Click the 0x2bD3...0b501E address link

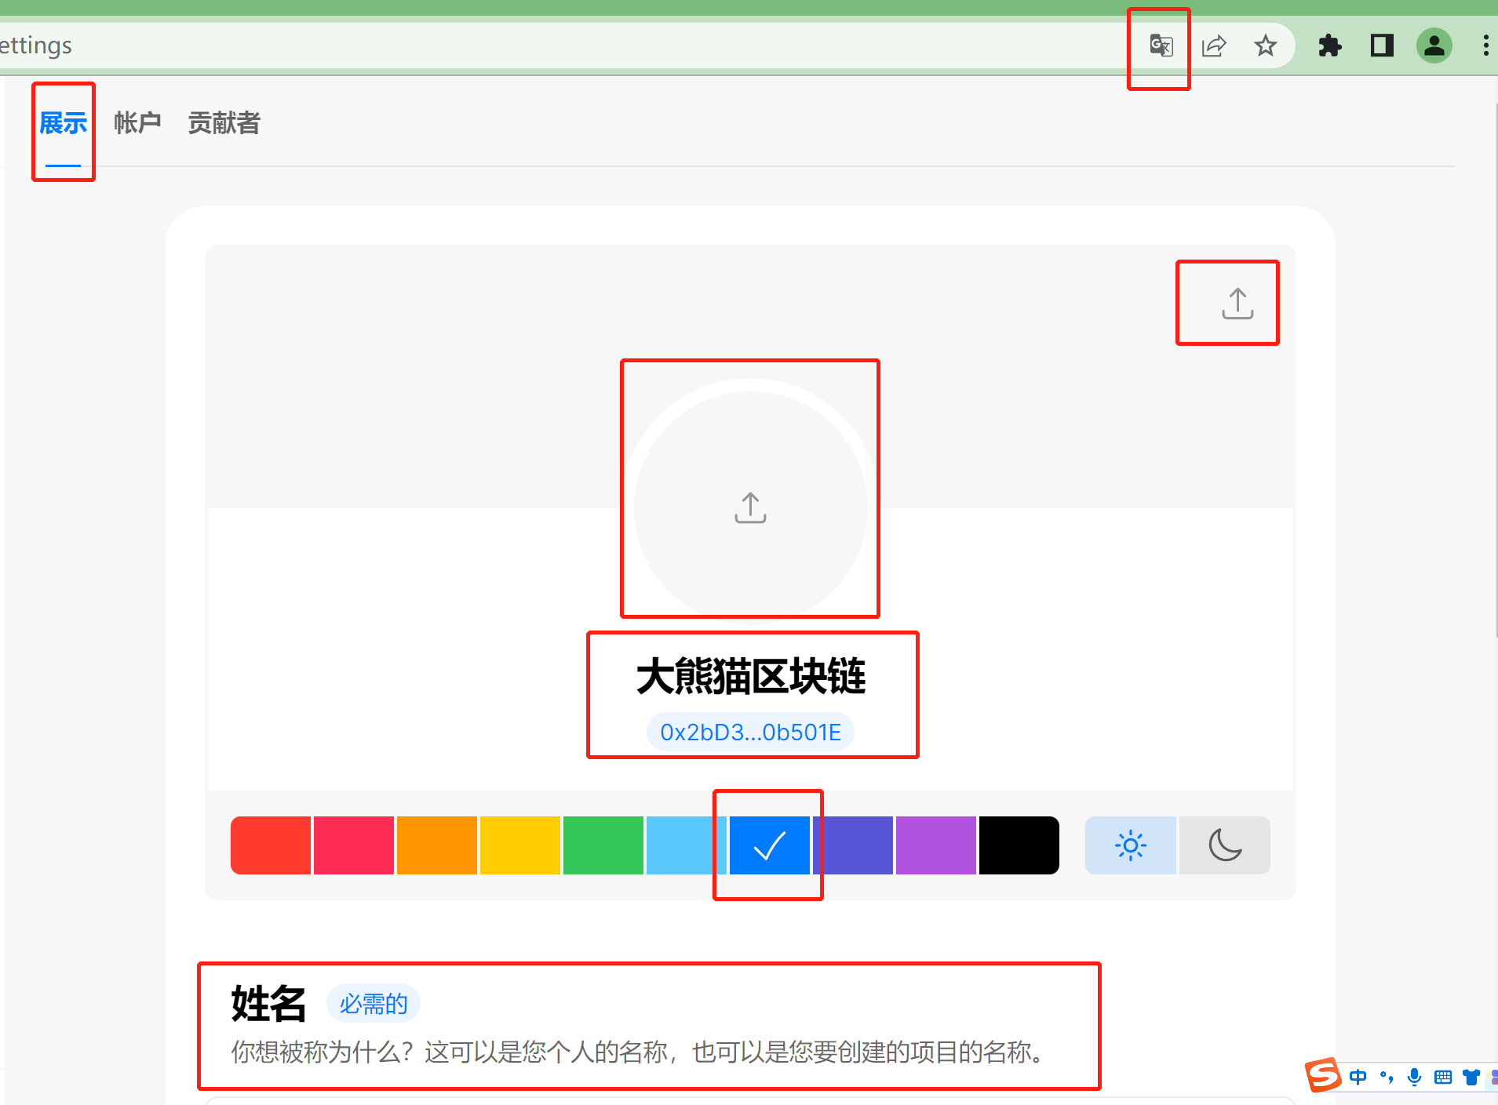750,732
